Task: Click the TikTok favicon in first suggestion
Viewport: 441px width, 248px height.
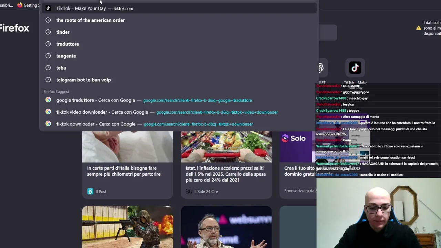Action: (x=48, y=8)
